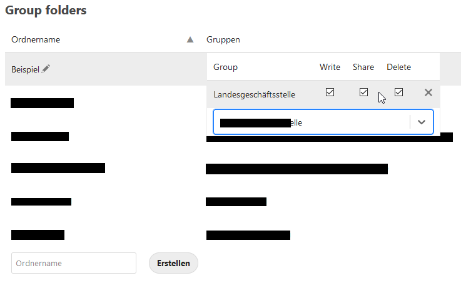Click the Group folders heading
This screenshot has height=288, width=461.
46,11
